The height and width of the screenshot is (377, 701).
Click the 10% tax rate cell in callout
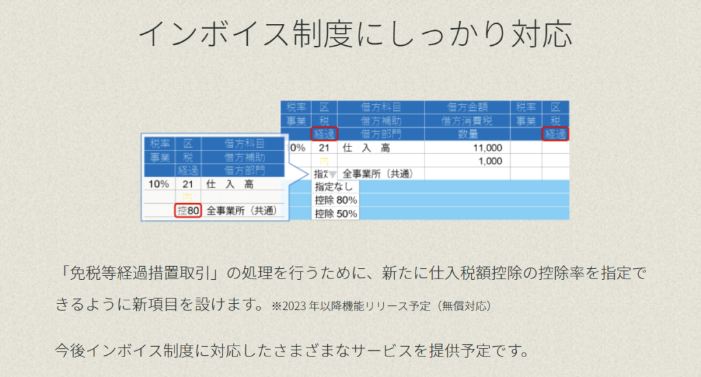click(159, 184)
